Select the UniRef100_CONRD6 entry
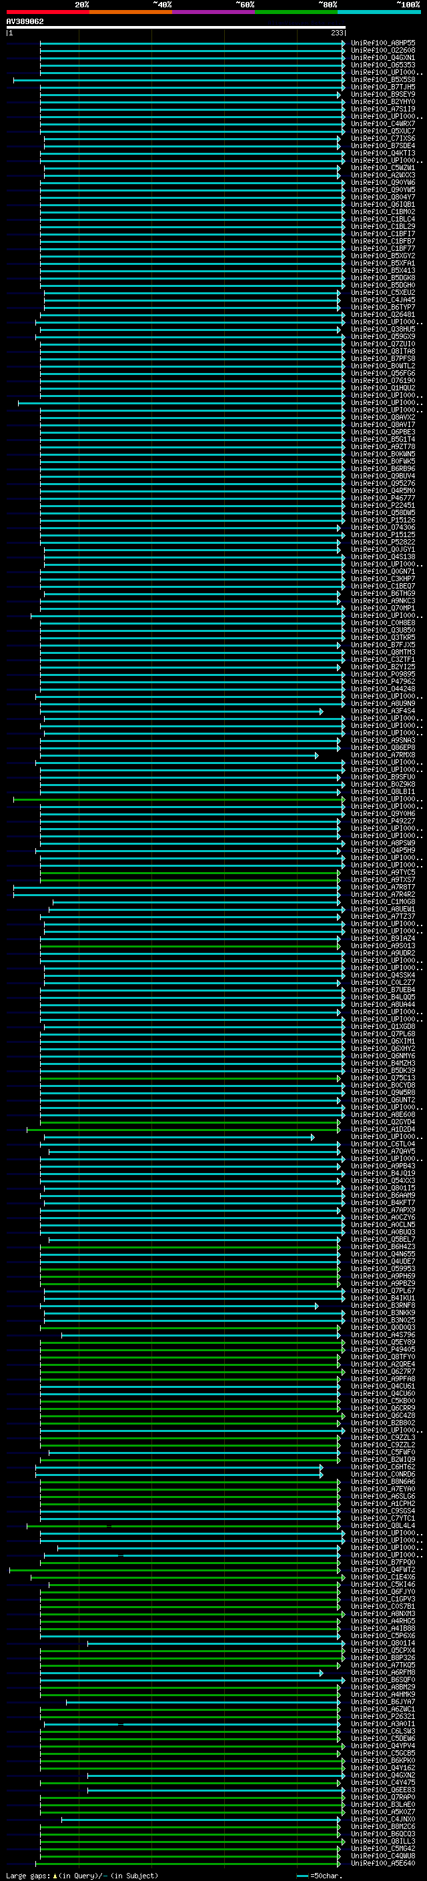427x1881 pixels. click(x=382, y=1474)
